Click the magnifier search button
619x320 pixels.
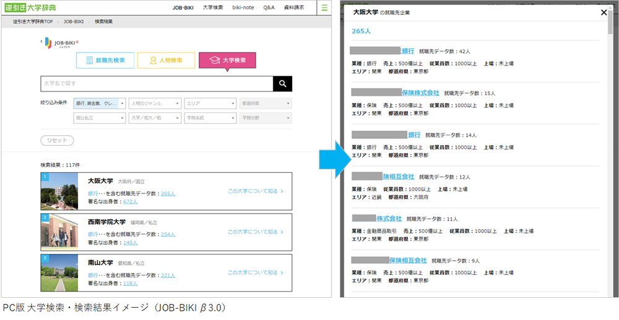(x=282, y=83)
